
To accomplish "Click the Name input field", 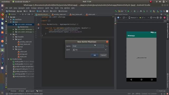I will [x=88, y=46].
